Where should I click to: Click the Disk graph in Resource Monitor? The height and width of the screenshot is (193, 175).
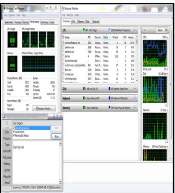tap(155, 90)
